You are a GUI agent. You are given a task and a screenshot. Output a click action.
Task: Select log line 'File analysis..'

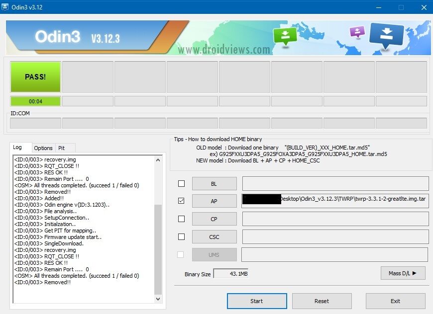point(46,212)
